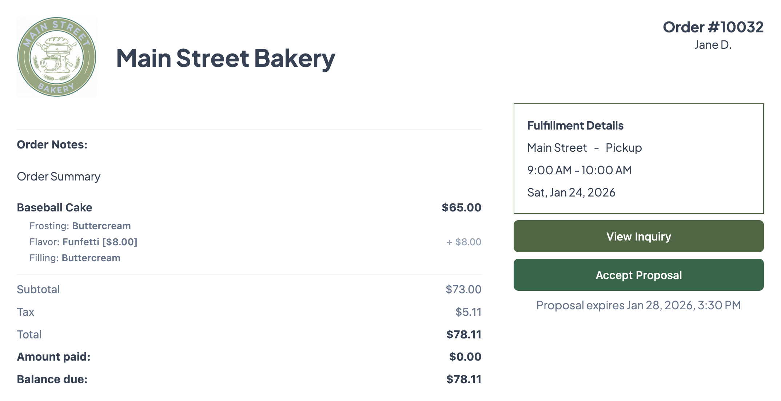Image resolution: width=781 pixels, height=401 pixels.
Task: Click the Main Street Bakery logo
Action: pyautogui.click(x=57, y=57)
